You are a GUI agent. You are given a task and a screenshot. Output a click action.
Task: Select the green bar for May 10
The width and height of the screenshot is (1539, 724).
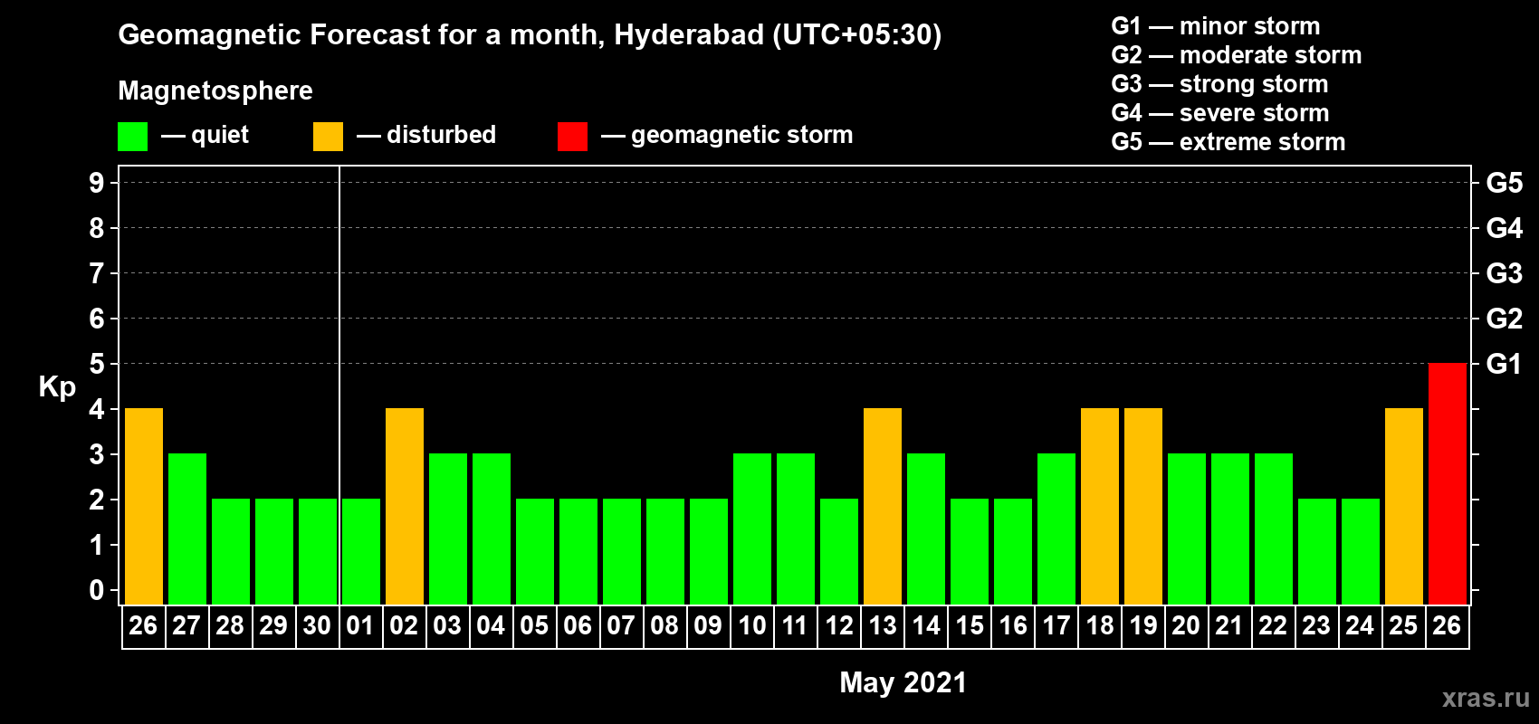click(x=752, y=529)
